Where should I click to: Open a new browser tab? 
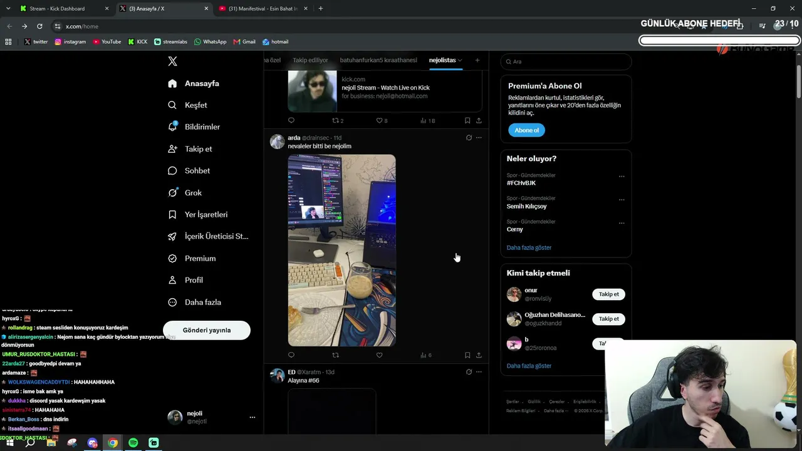pos(321,9)
